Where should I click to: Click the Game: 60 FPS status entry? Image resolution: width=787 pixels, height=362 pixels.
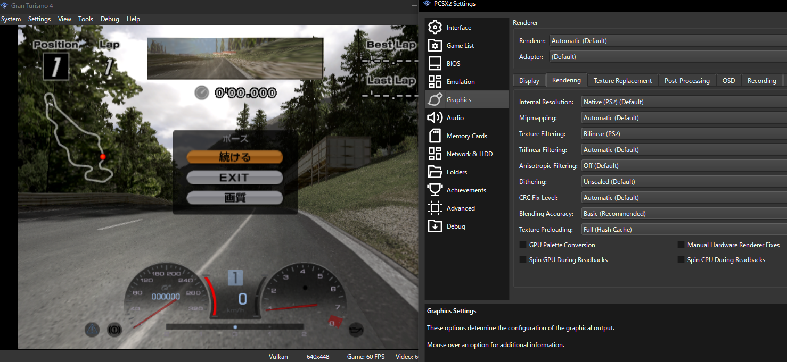366,357
